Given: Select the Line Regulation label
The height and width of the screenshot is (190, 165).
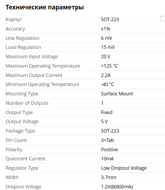Looking at the screenshot, I should point(22,38).
